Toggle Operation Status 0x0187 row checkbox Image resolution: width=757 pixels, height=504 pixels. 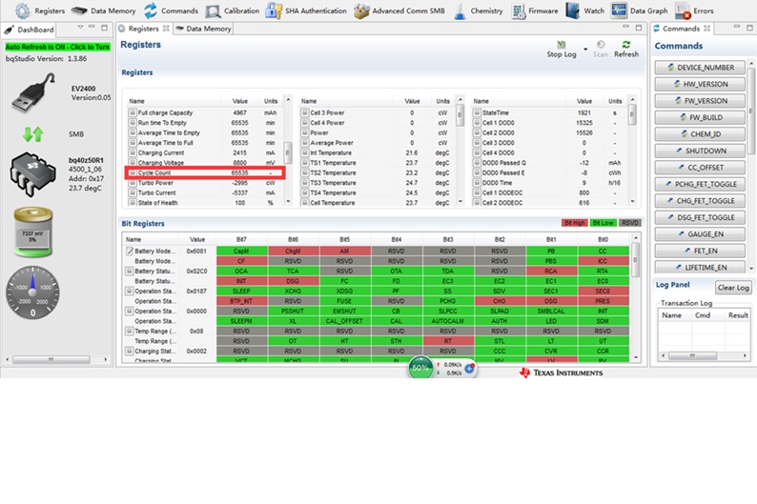click(x=130, y=291)
